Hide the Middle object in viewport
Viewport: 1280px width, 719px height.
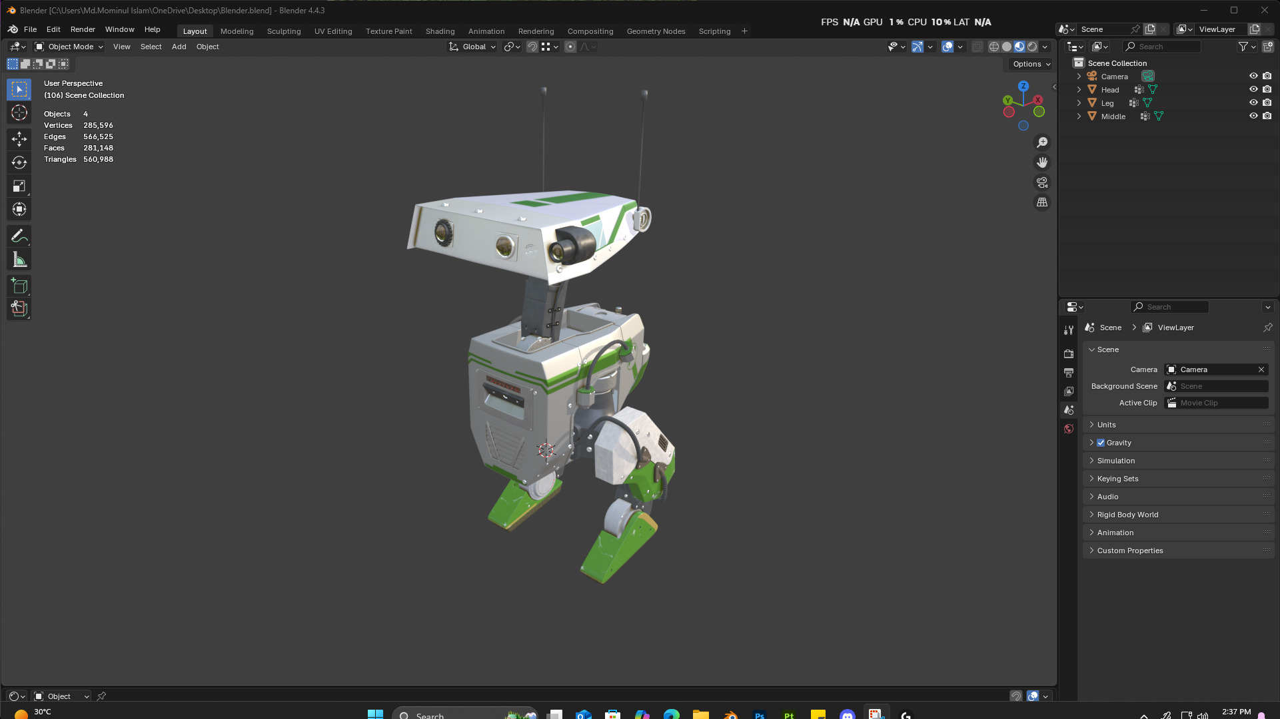(1253, 117)
